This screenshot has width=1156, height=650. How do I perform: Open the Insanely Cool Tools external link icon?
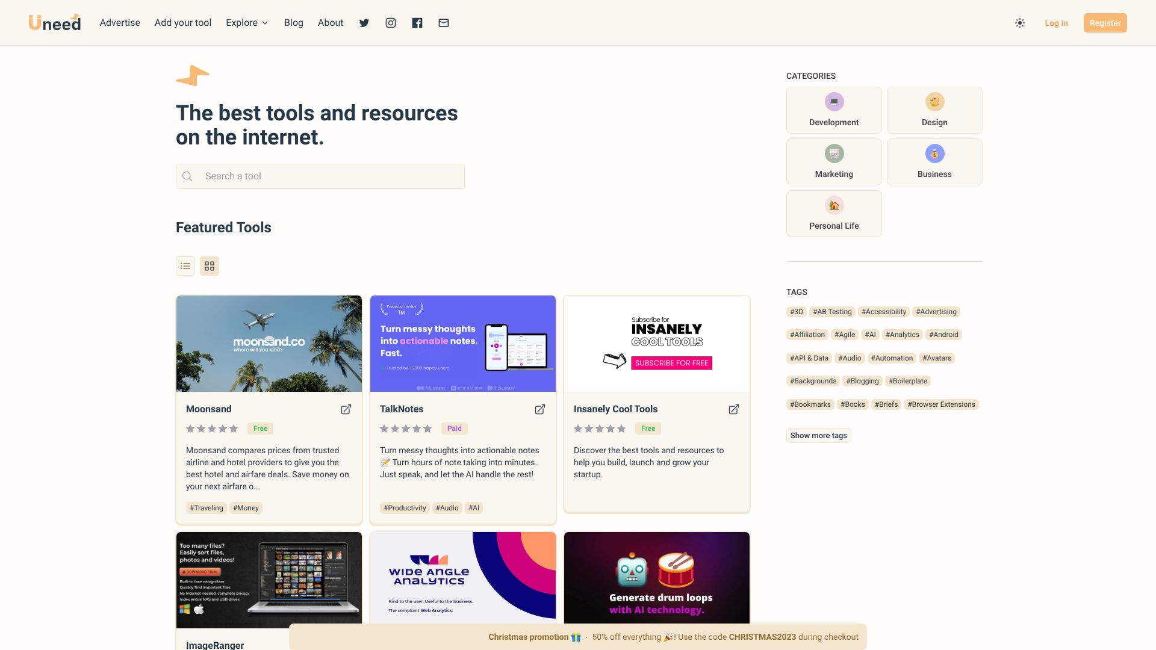pos(734,409)
